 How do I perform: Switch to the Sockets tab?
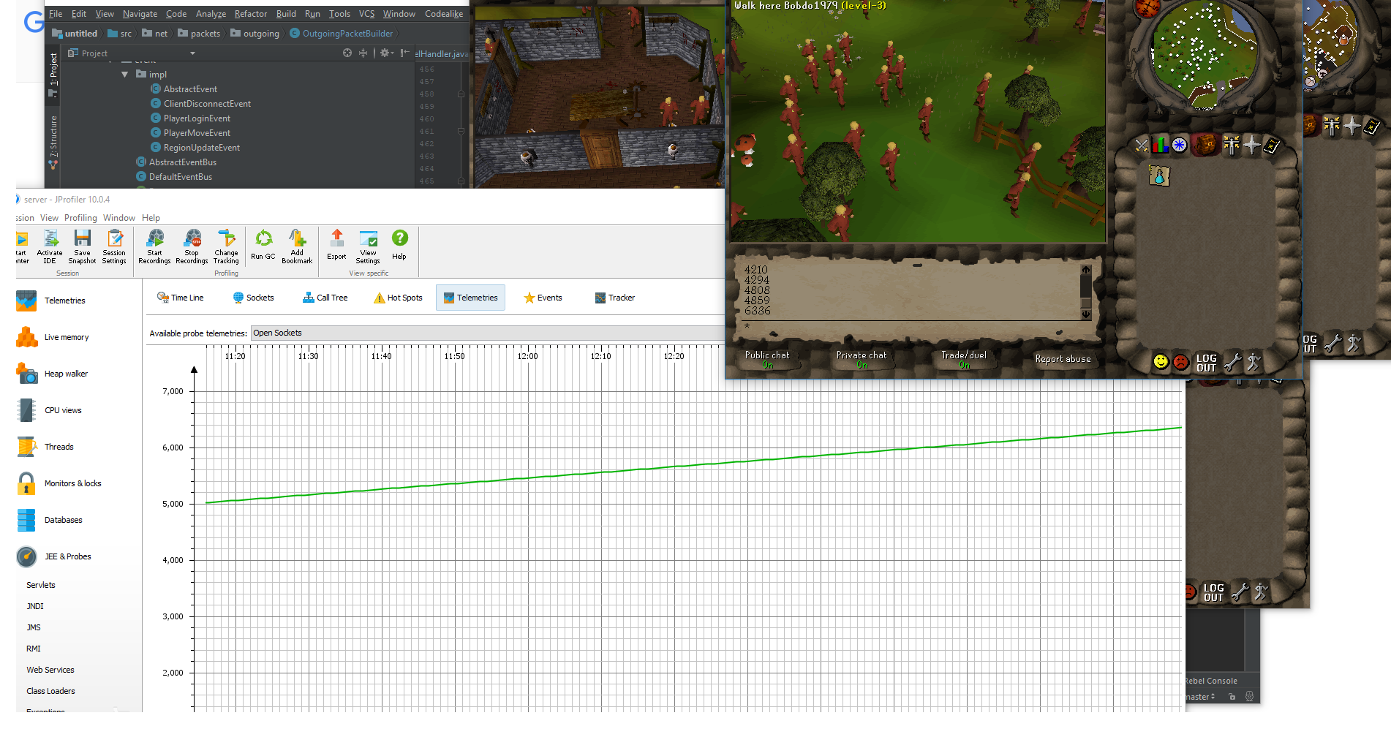(253, 298)
